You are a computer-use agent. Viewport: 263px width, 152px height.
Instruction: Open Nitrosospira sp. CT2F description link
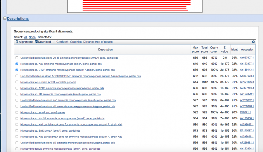point(68,70)
